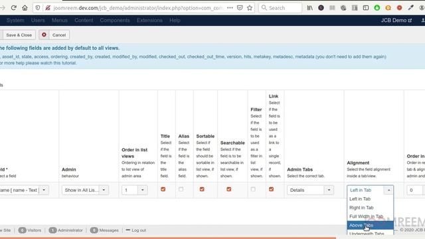This screenshot has height=239, width=425.
Task: Click the browser Search box
Action: coord(280,8)
